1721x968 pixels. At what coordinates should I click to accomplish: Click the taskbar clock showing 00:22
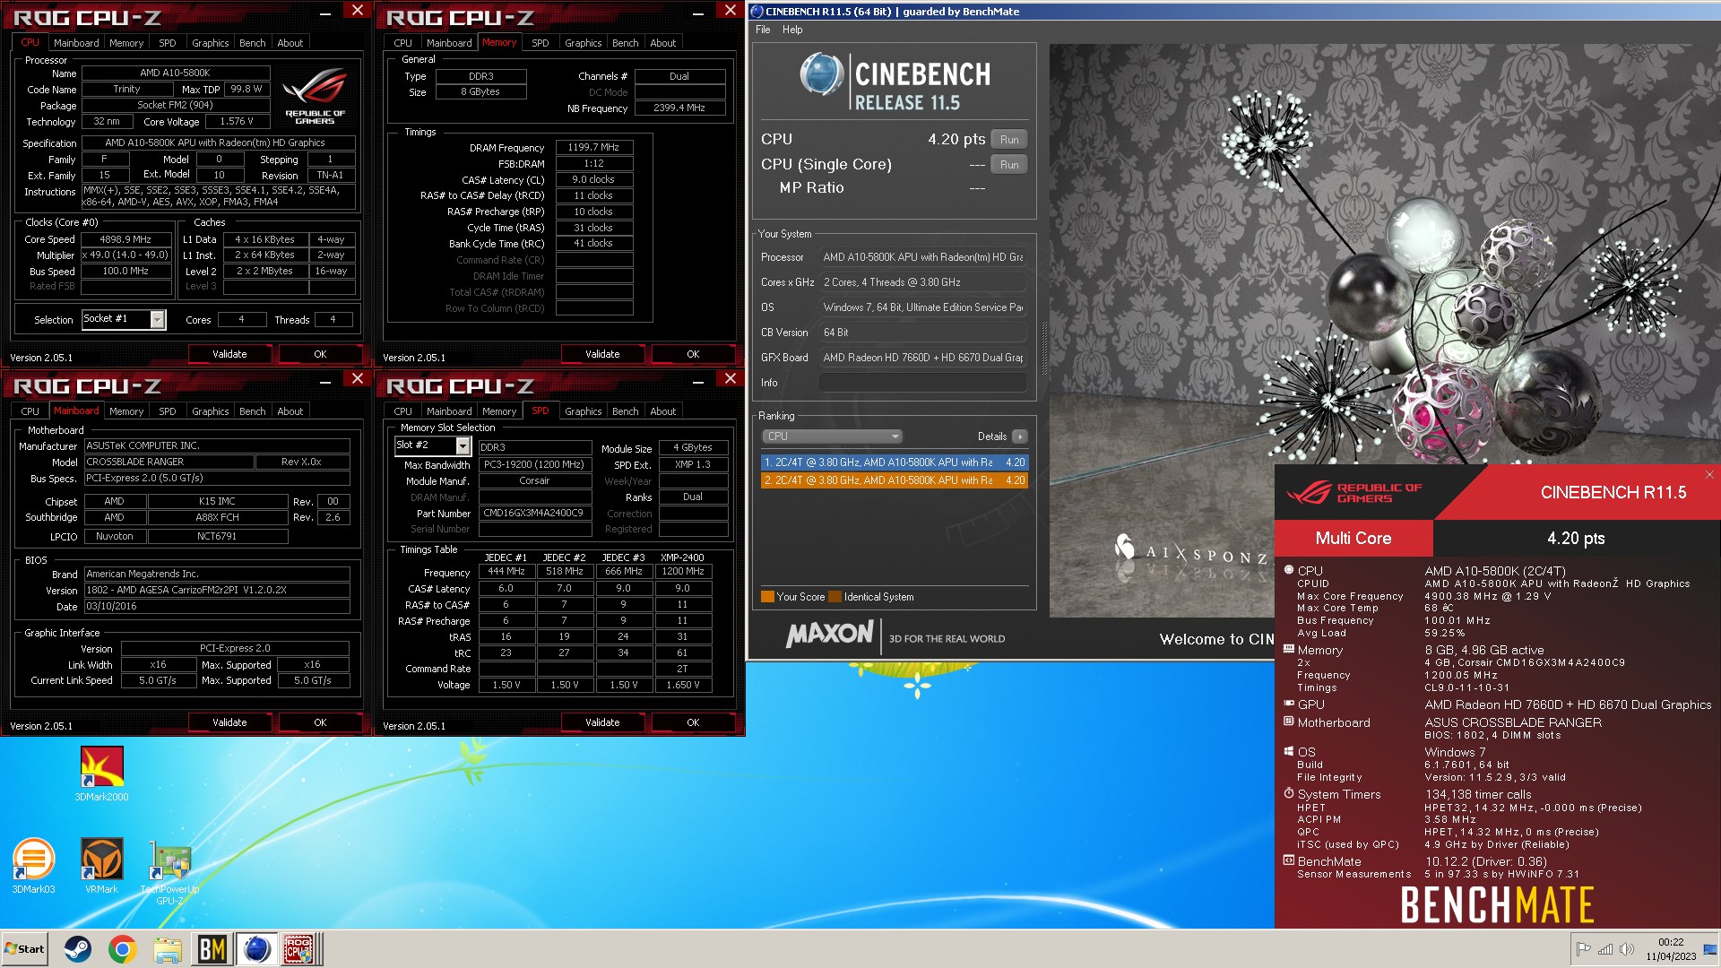tap(1671, 949)
